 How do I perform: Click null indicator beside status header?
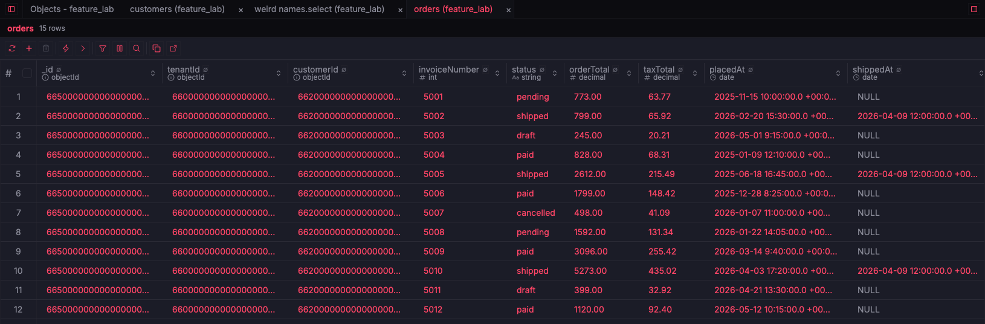point(542,70)
